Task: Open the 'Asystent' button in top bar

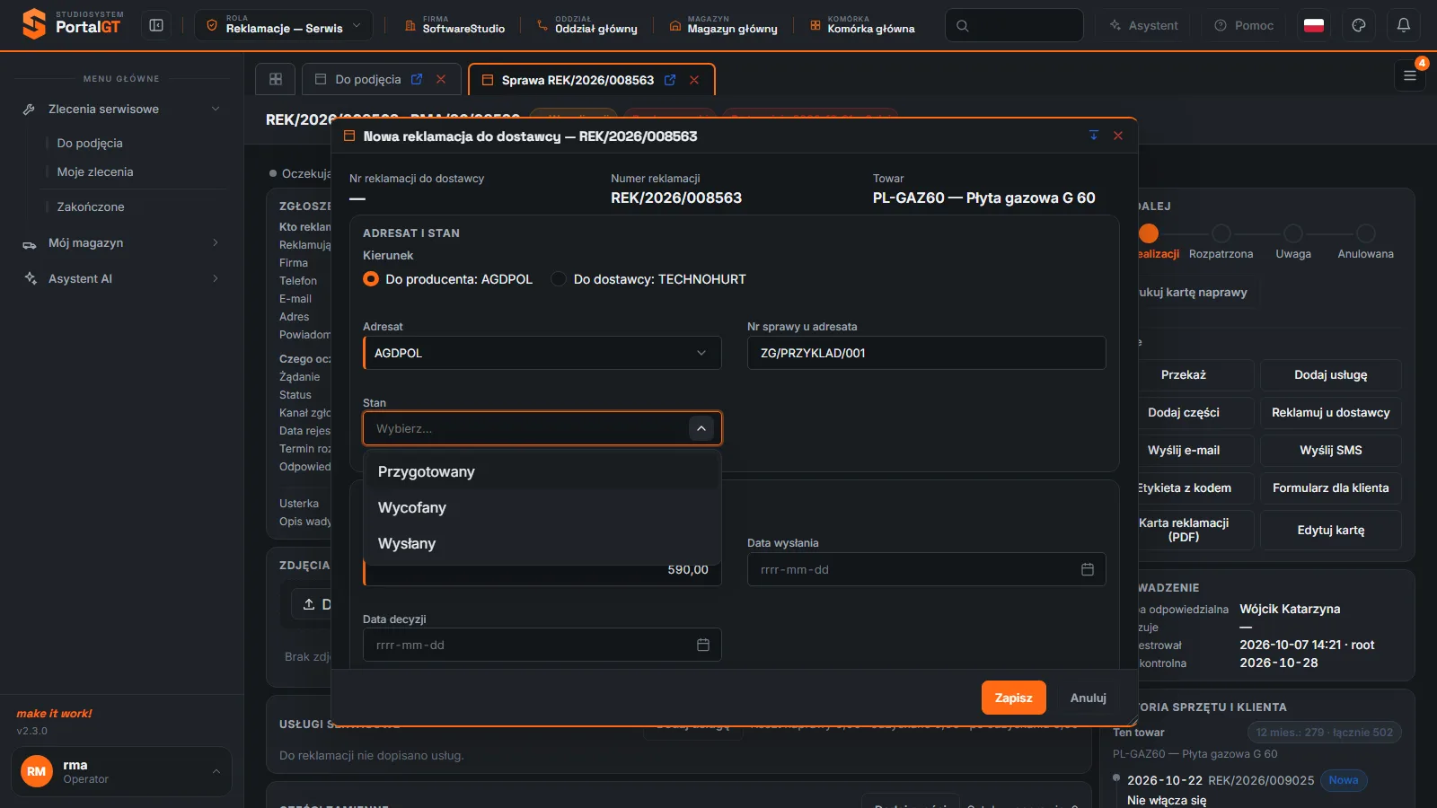Action: (1142, 25)
